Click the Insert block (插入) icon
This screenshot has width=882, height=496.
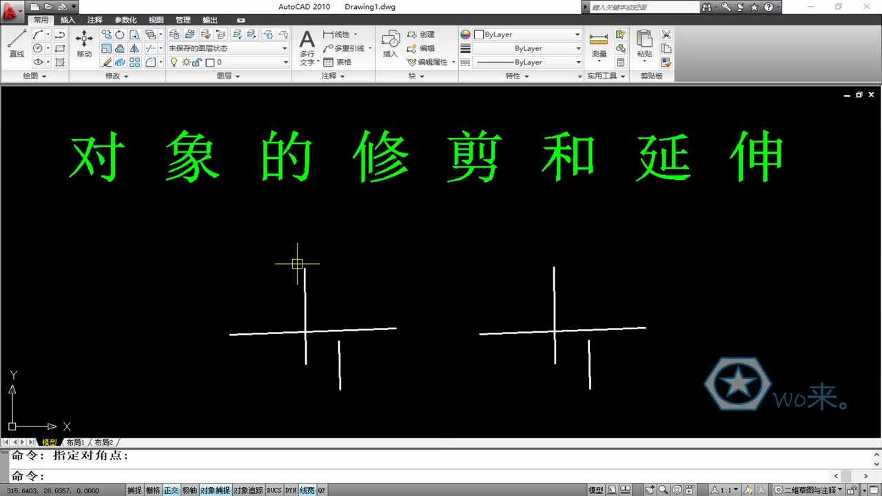[391, 44]
